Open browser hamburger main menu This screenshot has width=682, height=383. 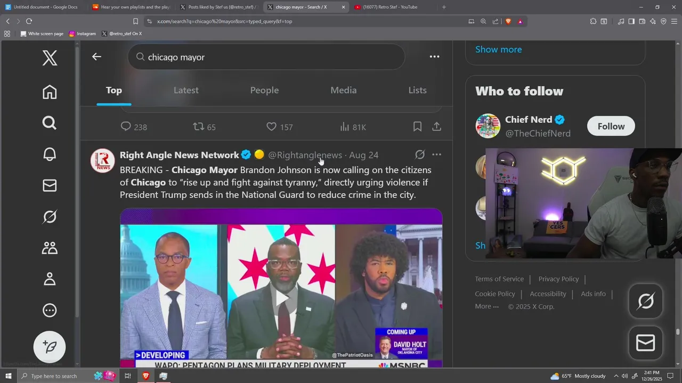pyautogui.click(x=674, y=21)
